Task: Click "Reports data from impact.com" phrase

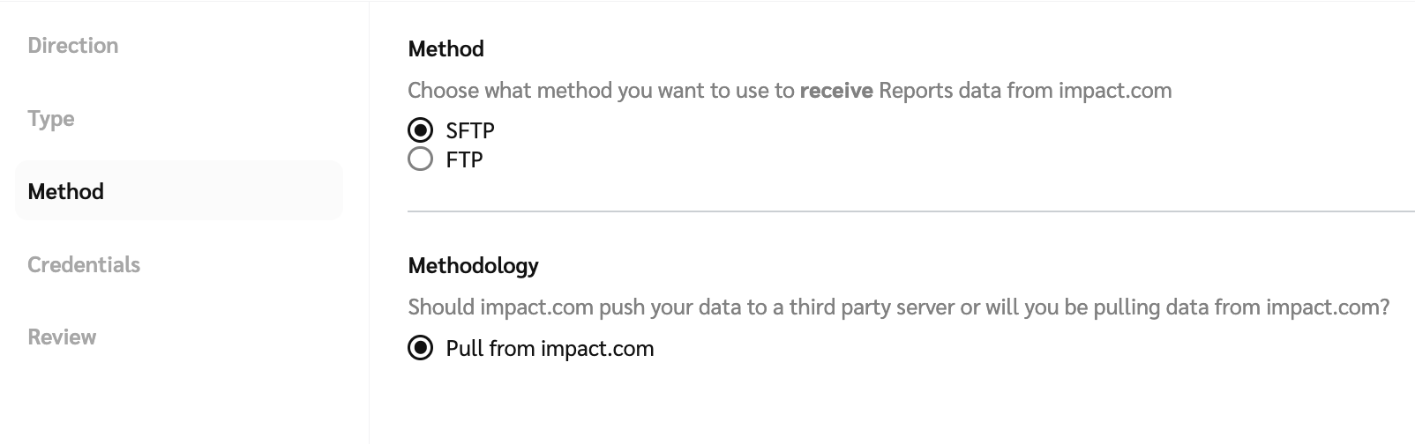Action: point(1025,91)
